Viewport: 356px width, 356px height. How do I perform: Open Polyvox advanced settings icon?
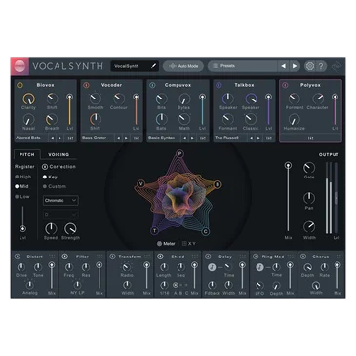310,138
